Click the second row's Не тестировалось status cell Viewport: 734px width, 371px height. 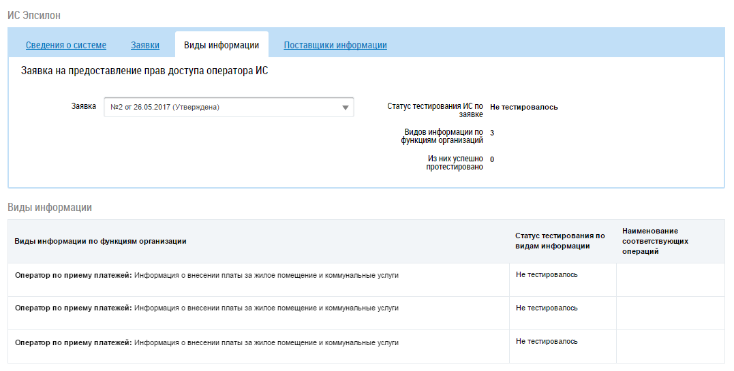(547, 308)
